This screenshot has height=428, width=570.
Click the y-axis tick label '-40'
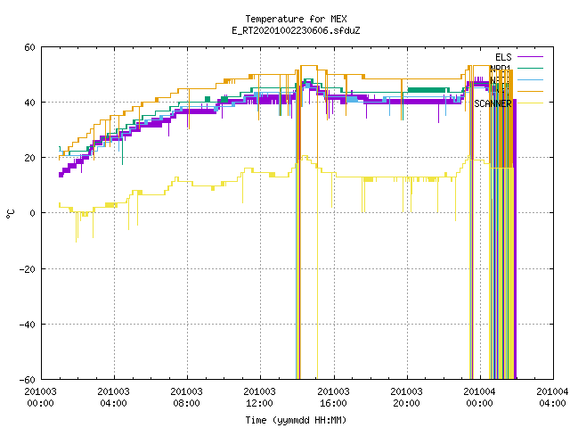(x=28, y=325)
